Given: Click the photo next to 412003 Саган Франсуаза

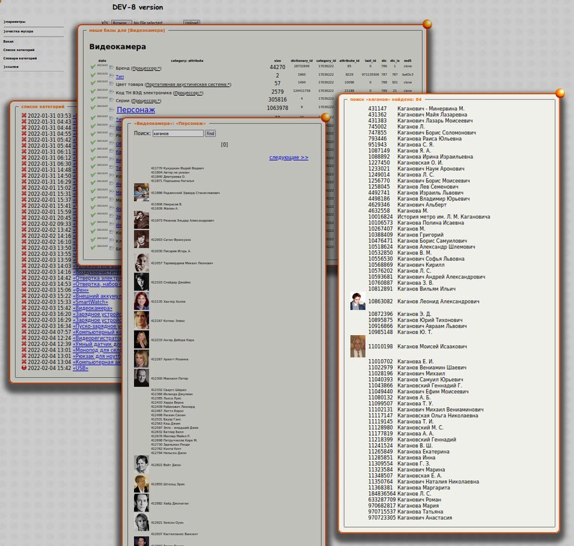Looking at the screenshot, I should [142, 239].
